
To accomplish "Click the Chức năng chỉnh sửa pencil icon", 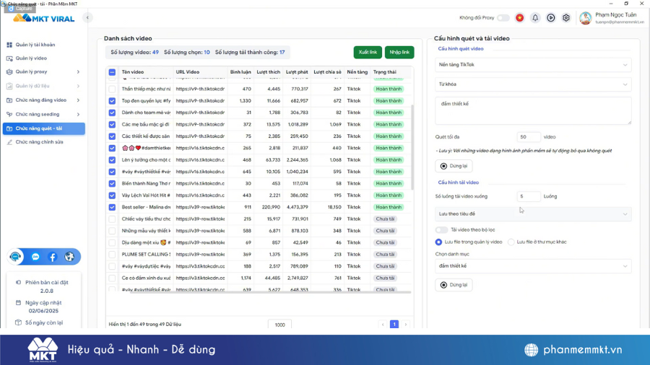I will 9,142.
